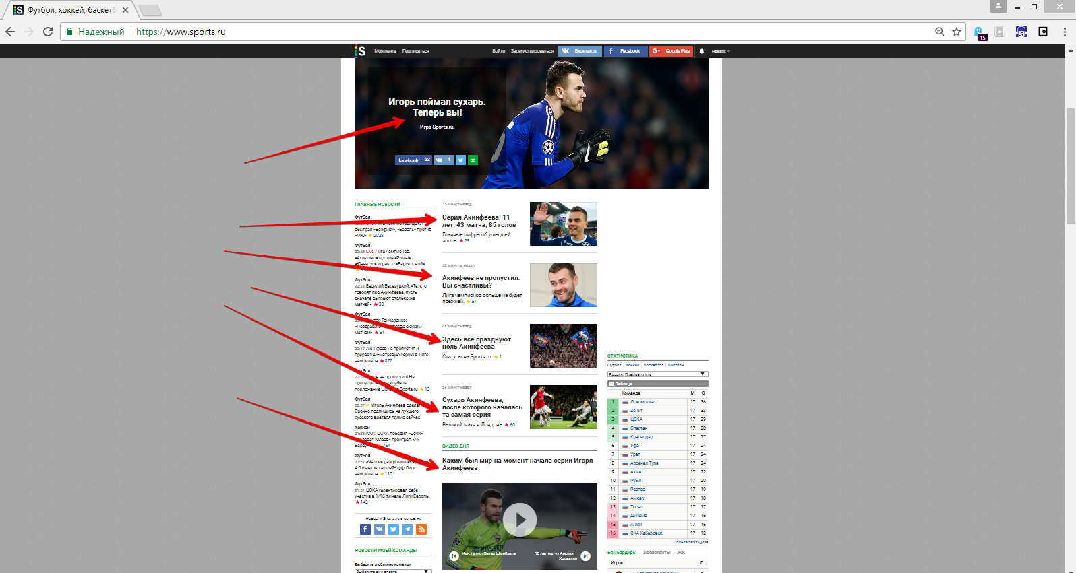Open a new browser tab

150,10
